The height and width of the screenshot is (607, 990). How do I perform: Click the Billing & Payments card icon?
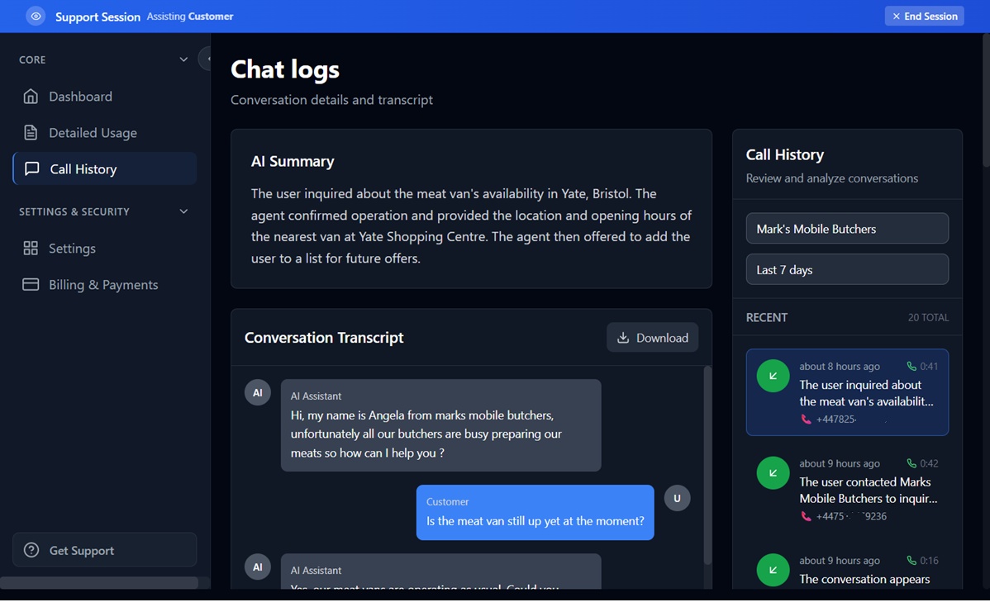point(31,284)
